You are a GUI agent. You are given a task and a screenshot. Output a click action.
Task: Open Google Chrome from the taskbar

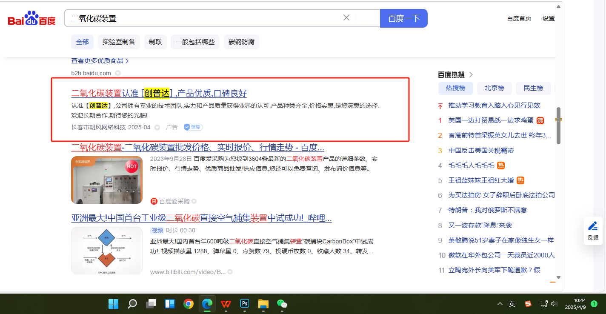pos(189,304)
